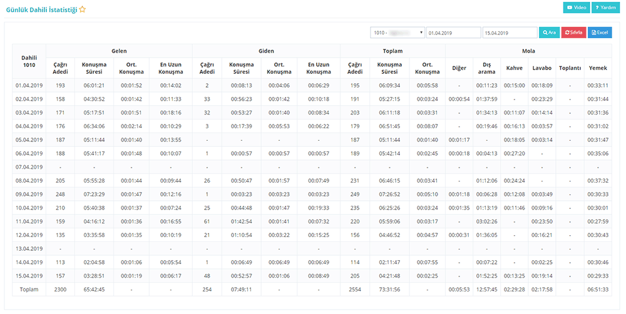The image size is (626, 314).
Task: Click the start date field 01.04.2019
Action: [x=453, y=33]
